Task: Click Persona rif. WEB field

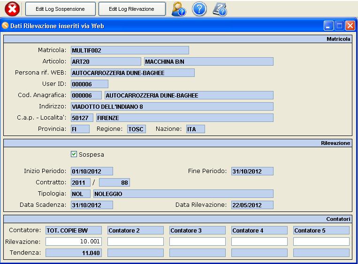Action: click(133, 73)
